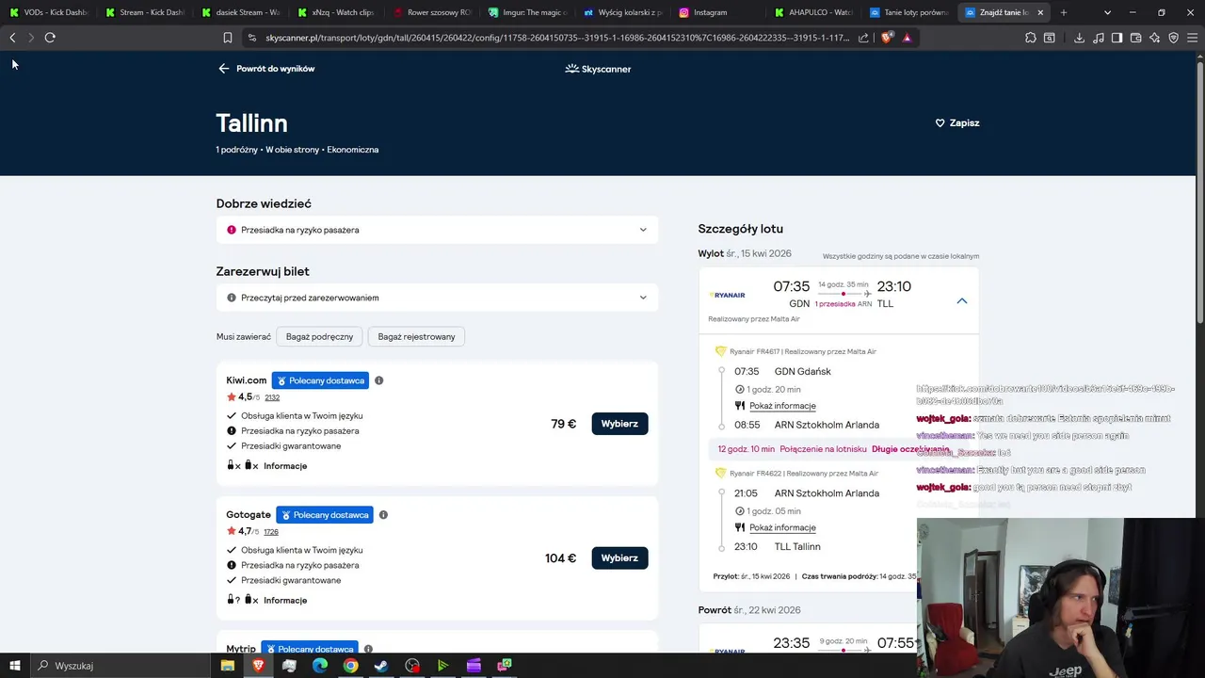1205x678 pixels.
Task: Open Microsoft Edge from taskbar
Action: click(x=320, y=666)
